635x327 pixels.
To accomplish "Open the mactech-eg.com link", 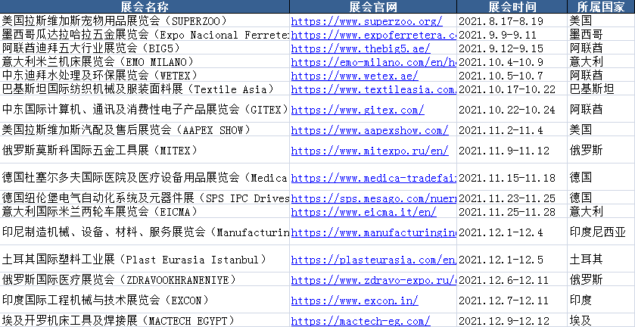I will click(360, 321).
